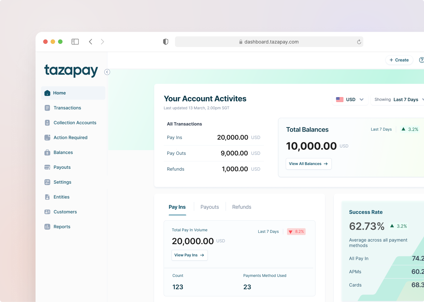Click the 62.73% success rate value
This screenshot has height=302, width=424.
[367, 226]
